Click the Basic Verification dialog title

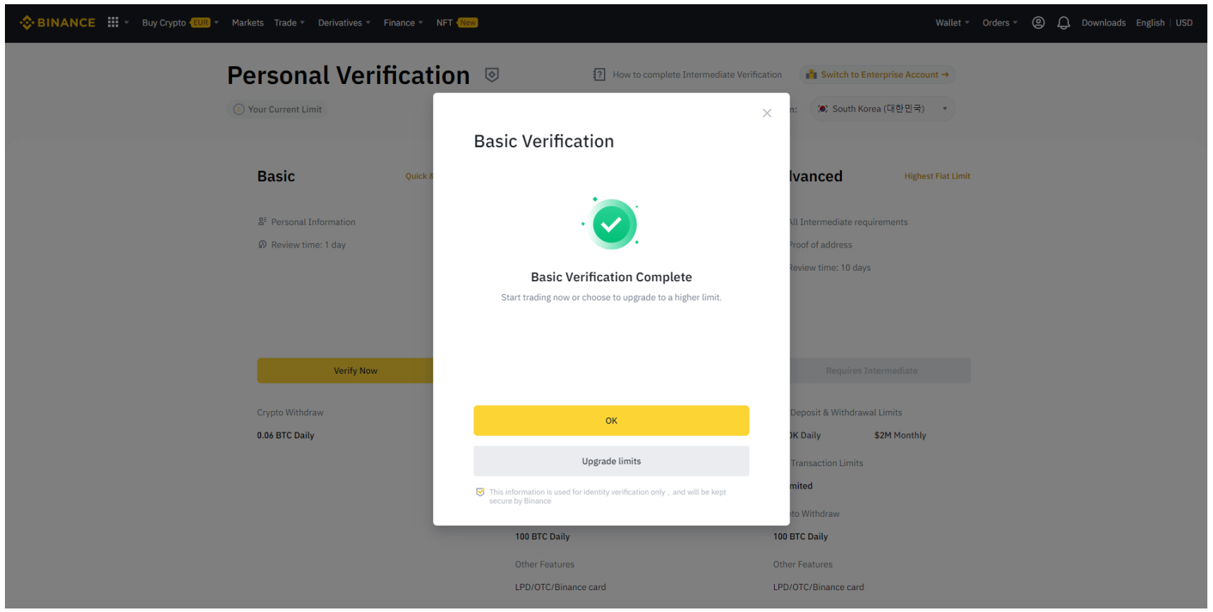[x=544, y=141]
